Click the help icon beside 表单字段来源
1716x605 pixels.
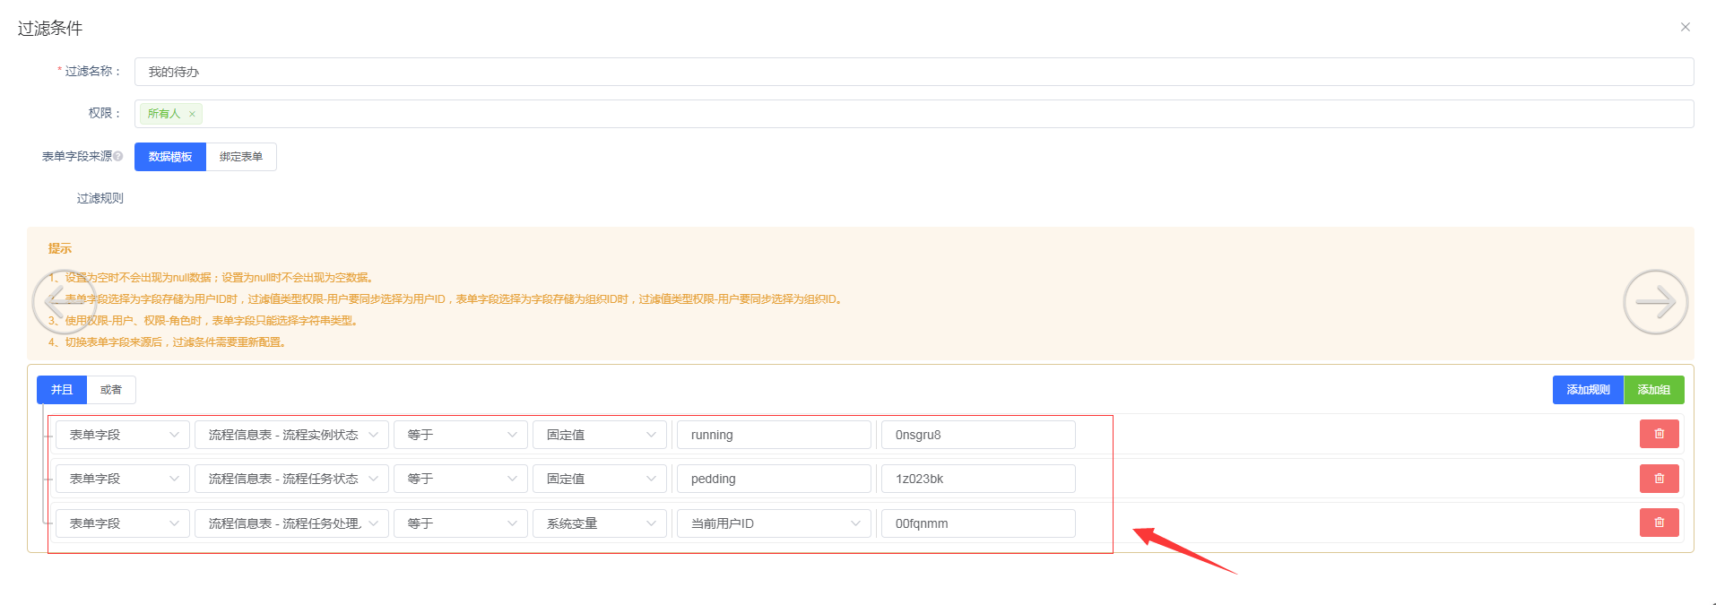(118, 157)
